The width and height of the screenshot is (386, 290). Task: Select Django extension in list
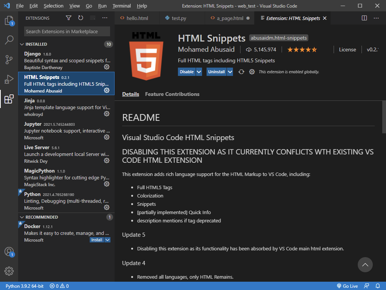[66, 60]
